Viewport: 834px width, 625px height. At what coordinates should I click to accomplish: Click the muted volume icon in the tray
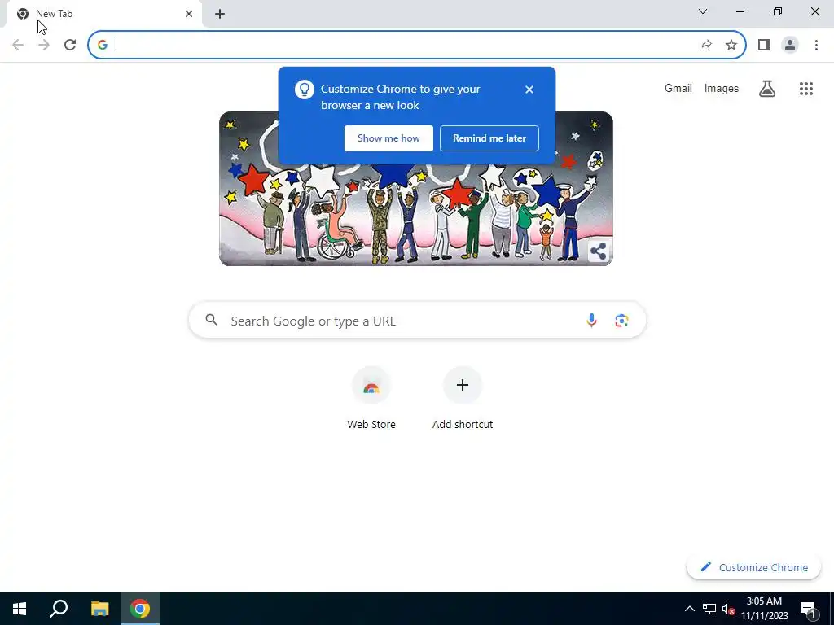pos(728,609)
